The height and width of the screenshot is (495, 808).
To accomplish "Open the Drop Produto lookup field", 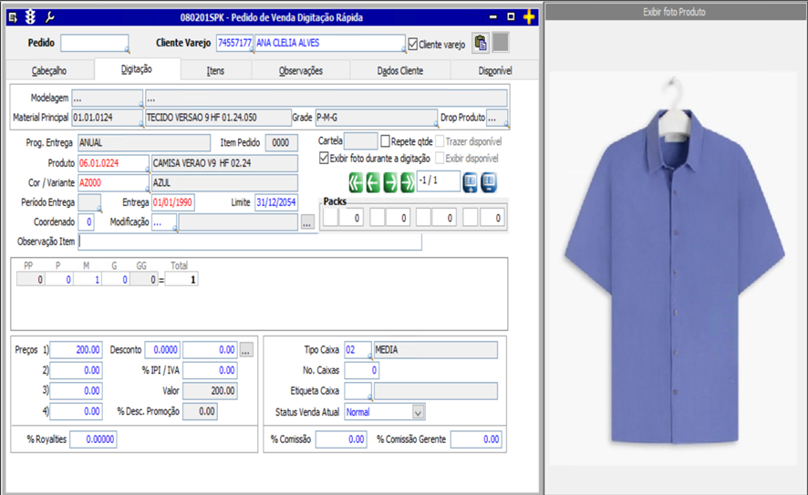I will pyautogui.click(x=496, y=118).
